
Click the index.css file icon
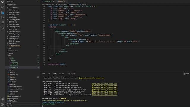point(9,79)
